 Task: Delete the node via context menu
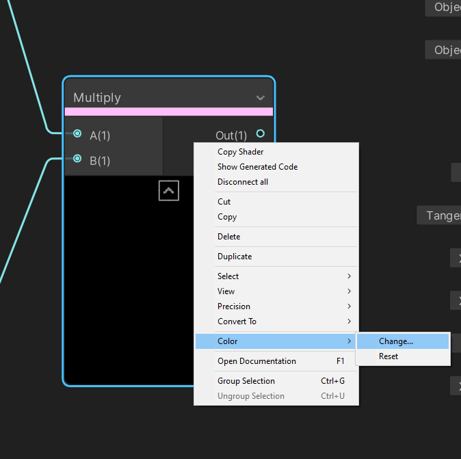[x=229, y=237]
